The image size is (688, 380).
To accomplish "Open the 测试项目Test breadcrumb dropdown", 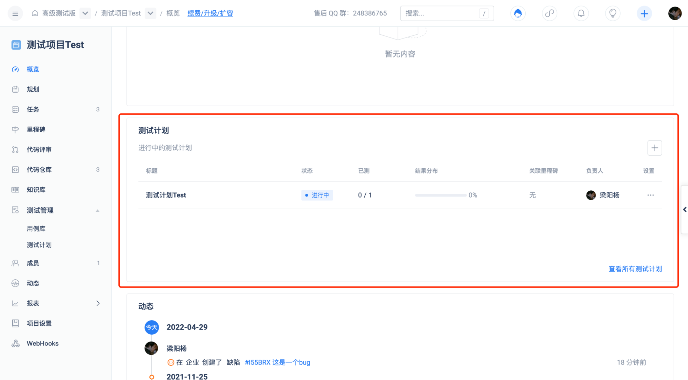I will tap(150, 13).
